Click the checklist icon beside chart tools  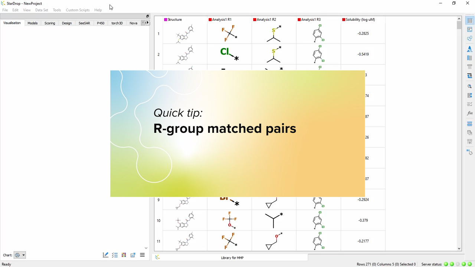point(115,255)
